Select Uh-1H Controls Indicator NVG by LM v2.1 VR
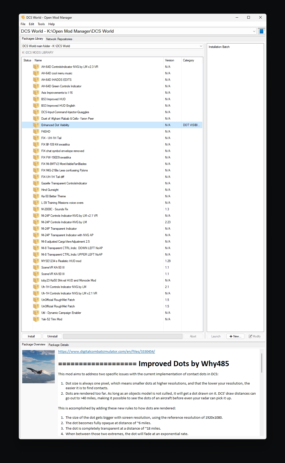Screen dimensions: 285x463 tap(112, 293)
